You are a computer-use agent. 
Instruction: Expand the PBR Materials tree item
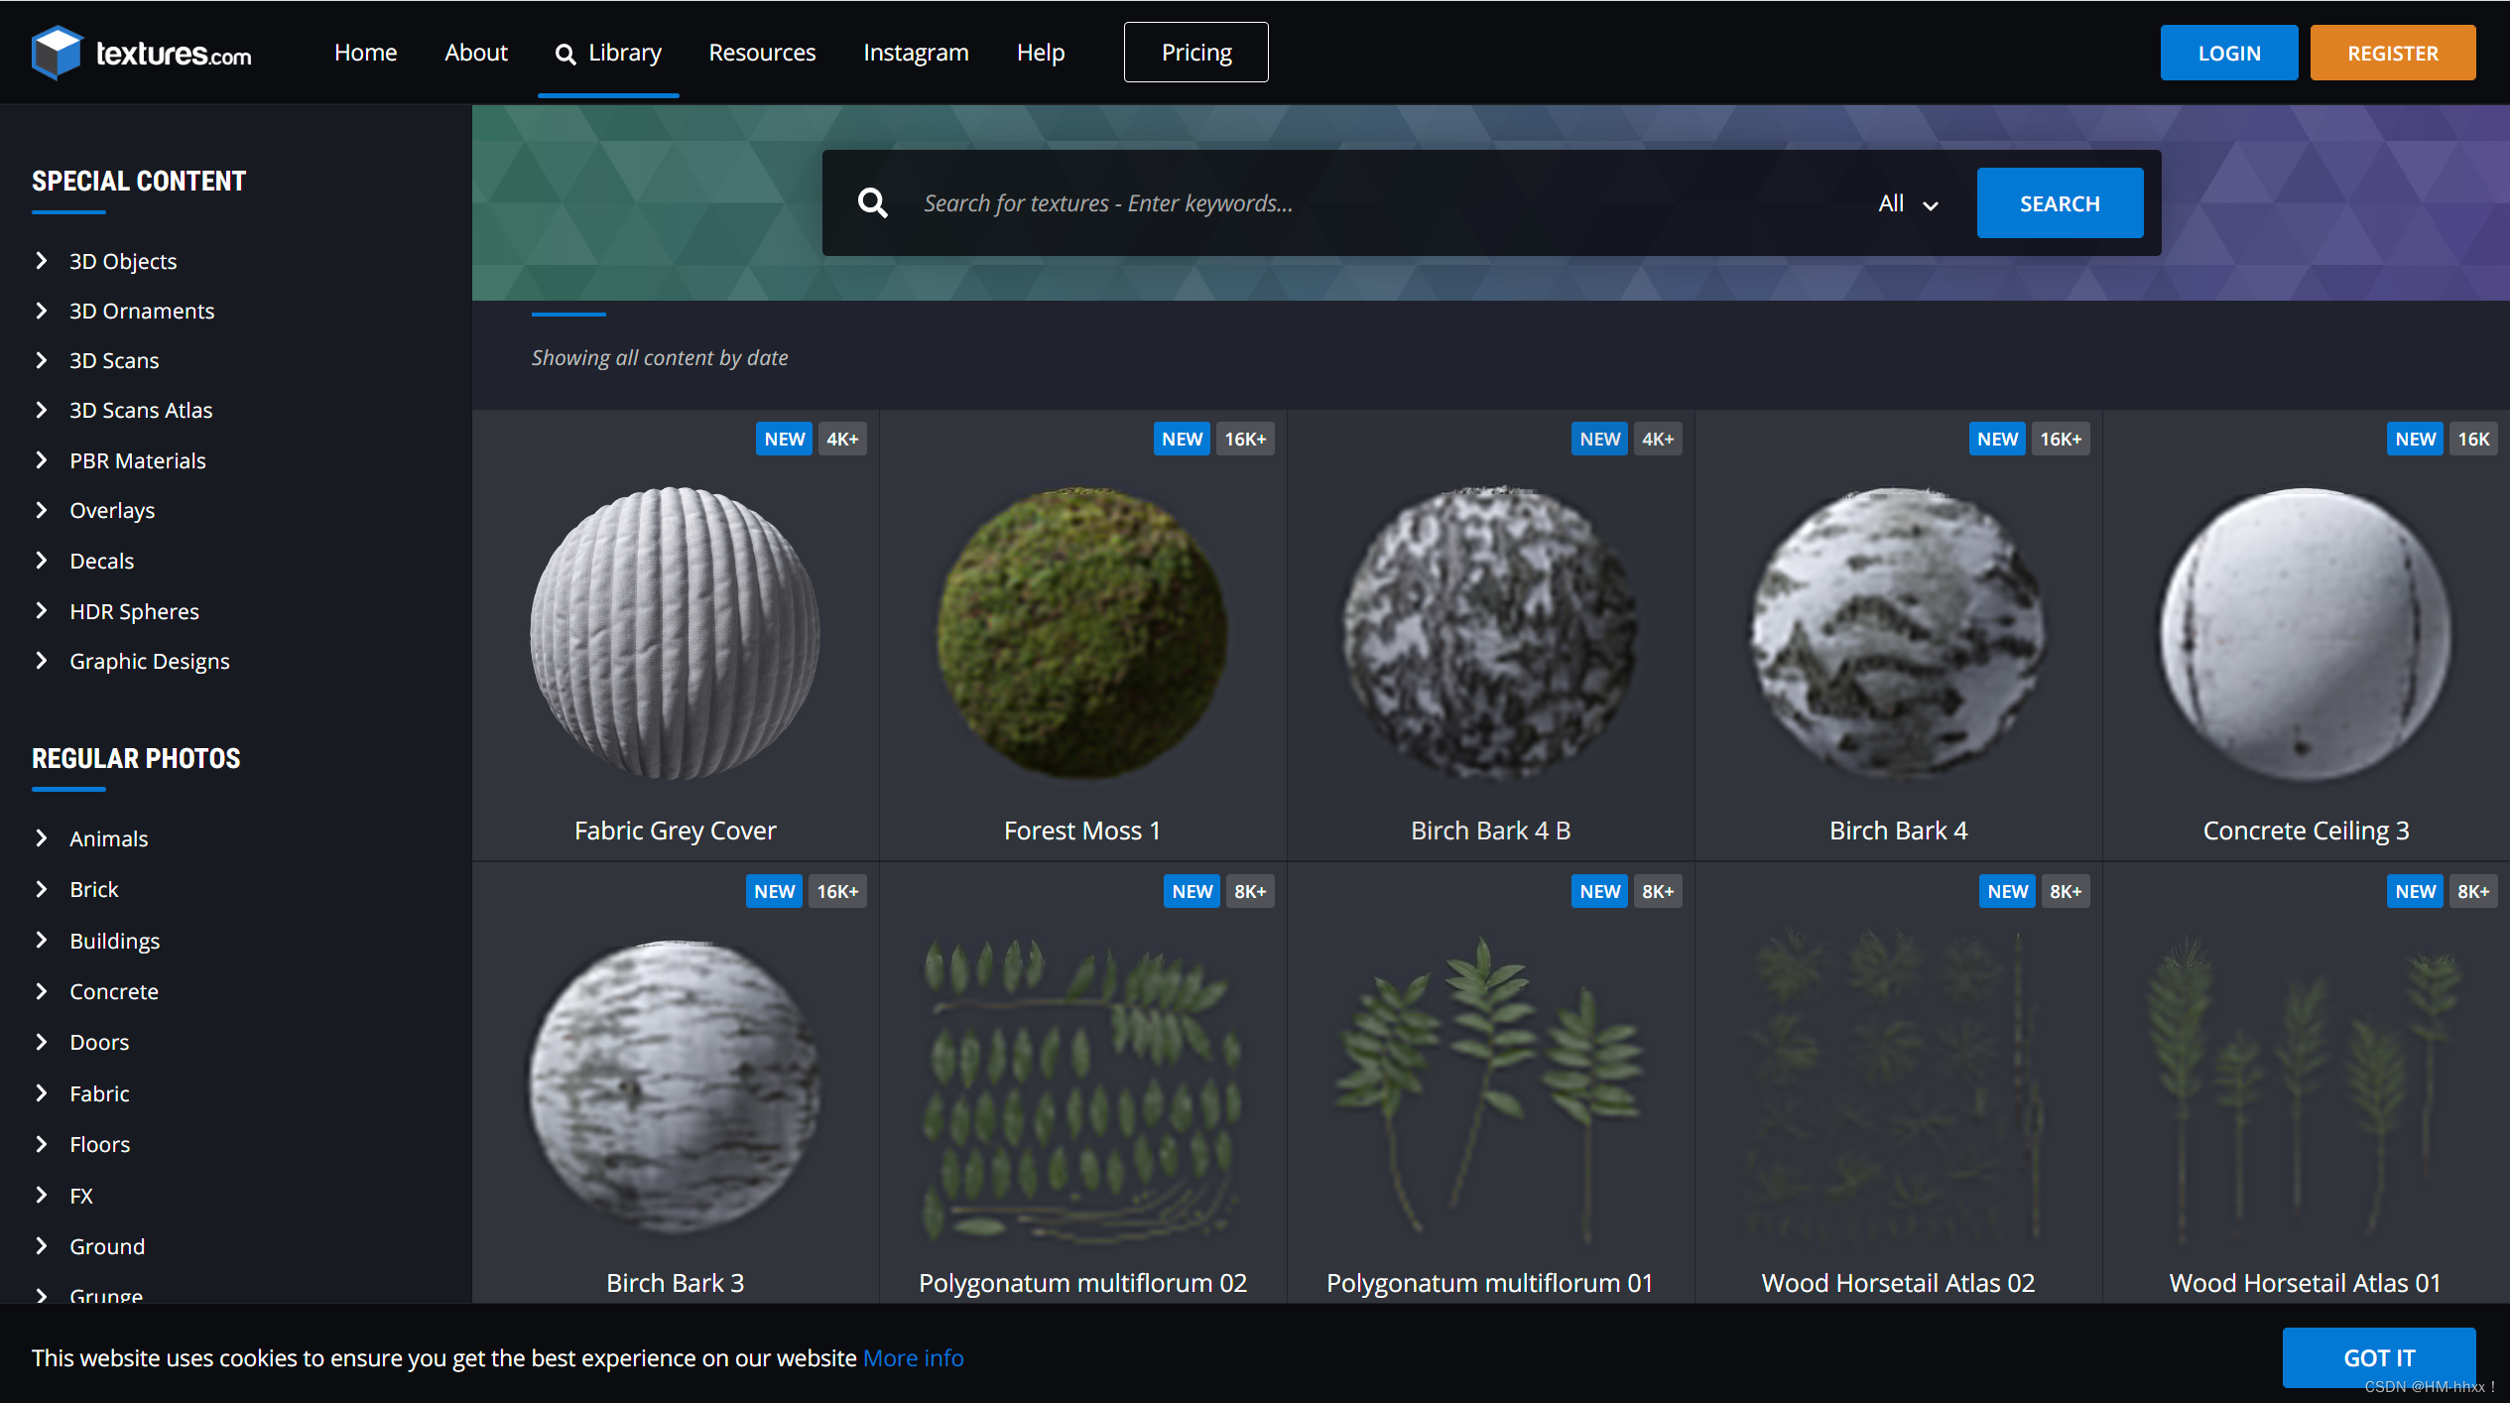tap(42, 460)
